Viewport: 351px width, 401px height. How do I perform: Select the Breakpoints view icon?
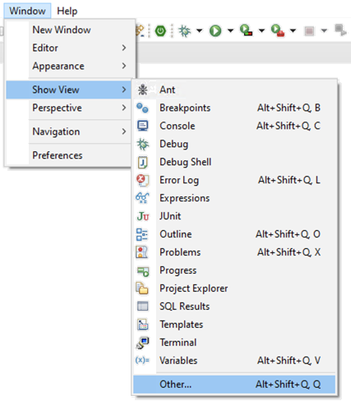[x=143, y=108]
